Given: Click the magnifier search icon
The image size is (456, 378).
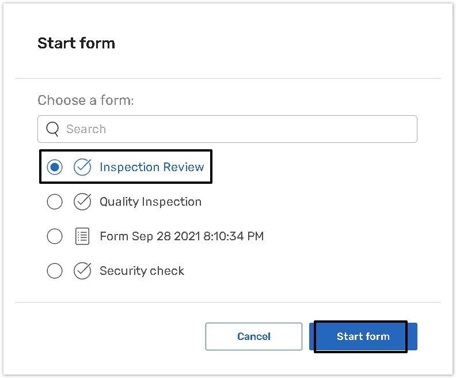Looking at the screenshot, I should click(52, 129).
